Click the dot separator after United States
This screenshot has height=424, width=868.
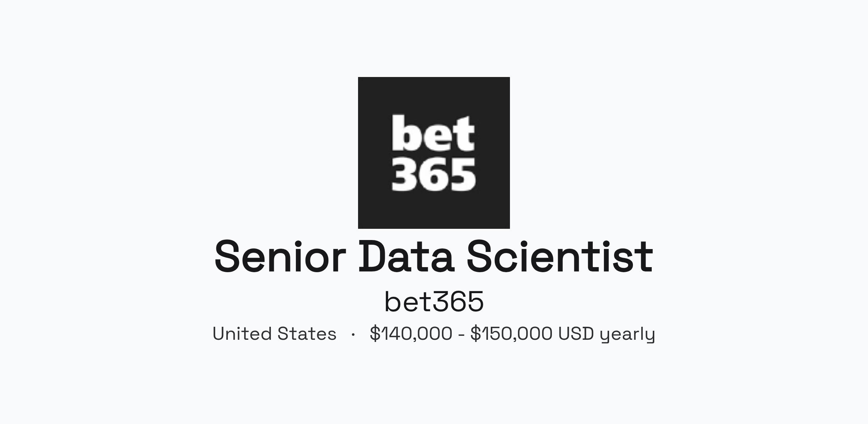coord(353,334)
